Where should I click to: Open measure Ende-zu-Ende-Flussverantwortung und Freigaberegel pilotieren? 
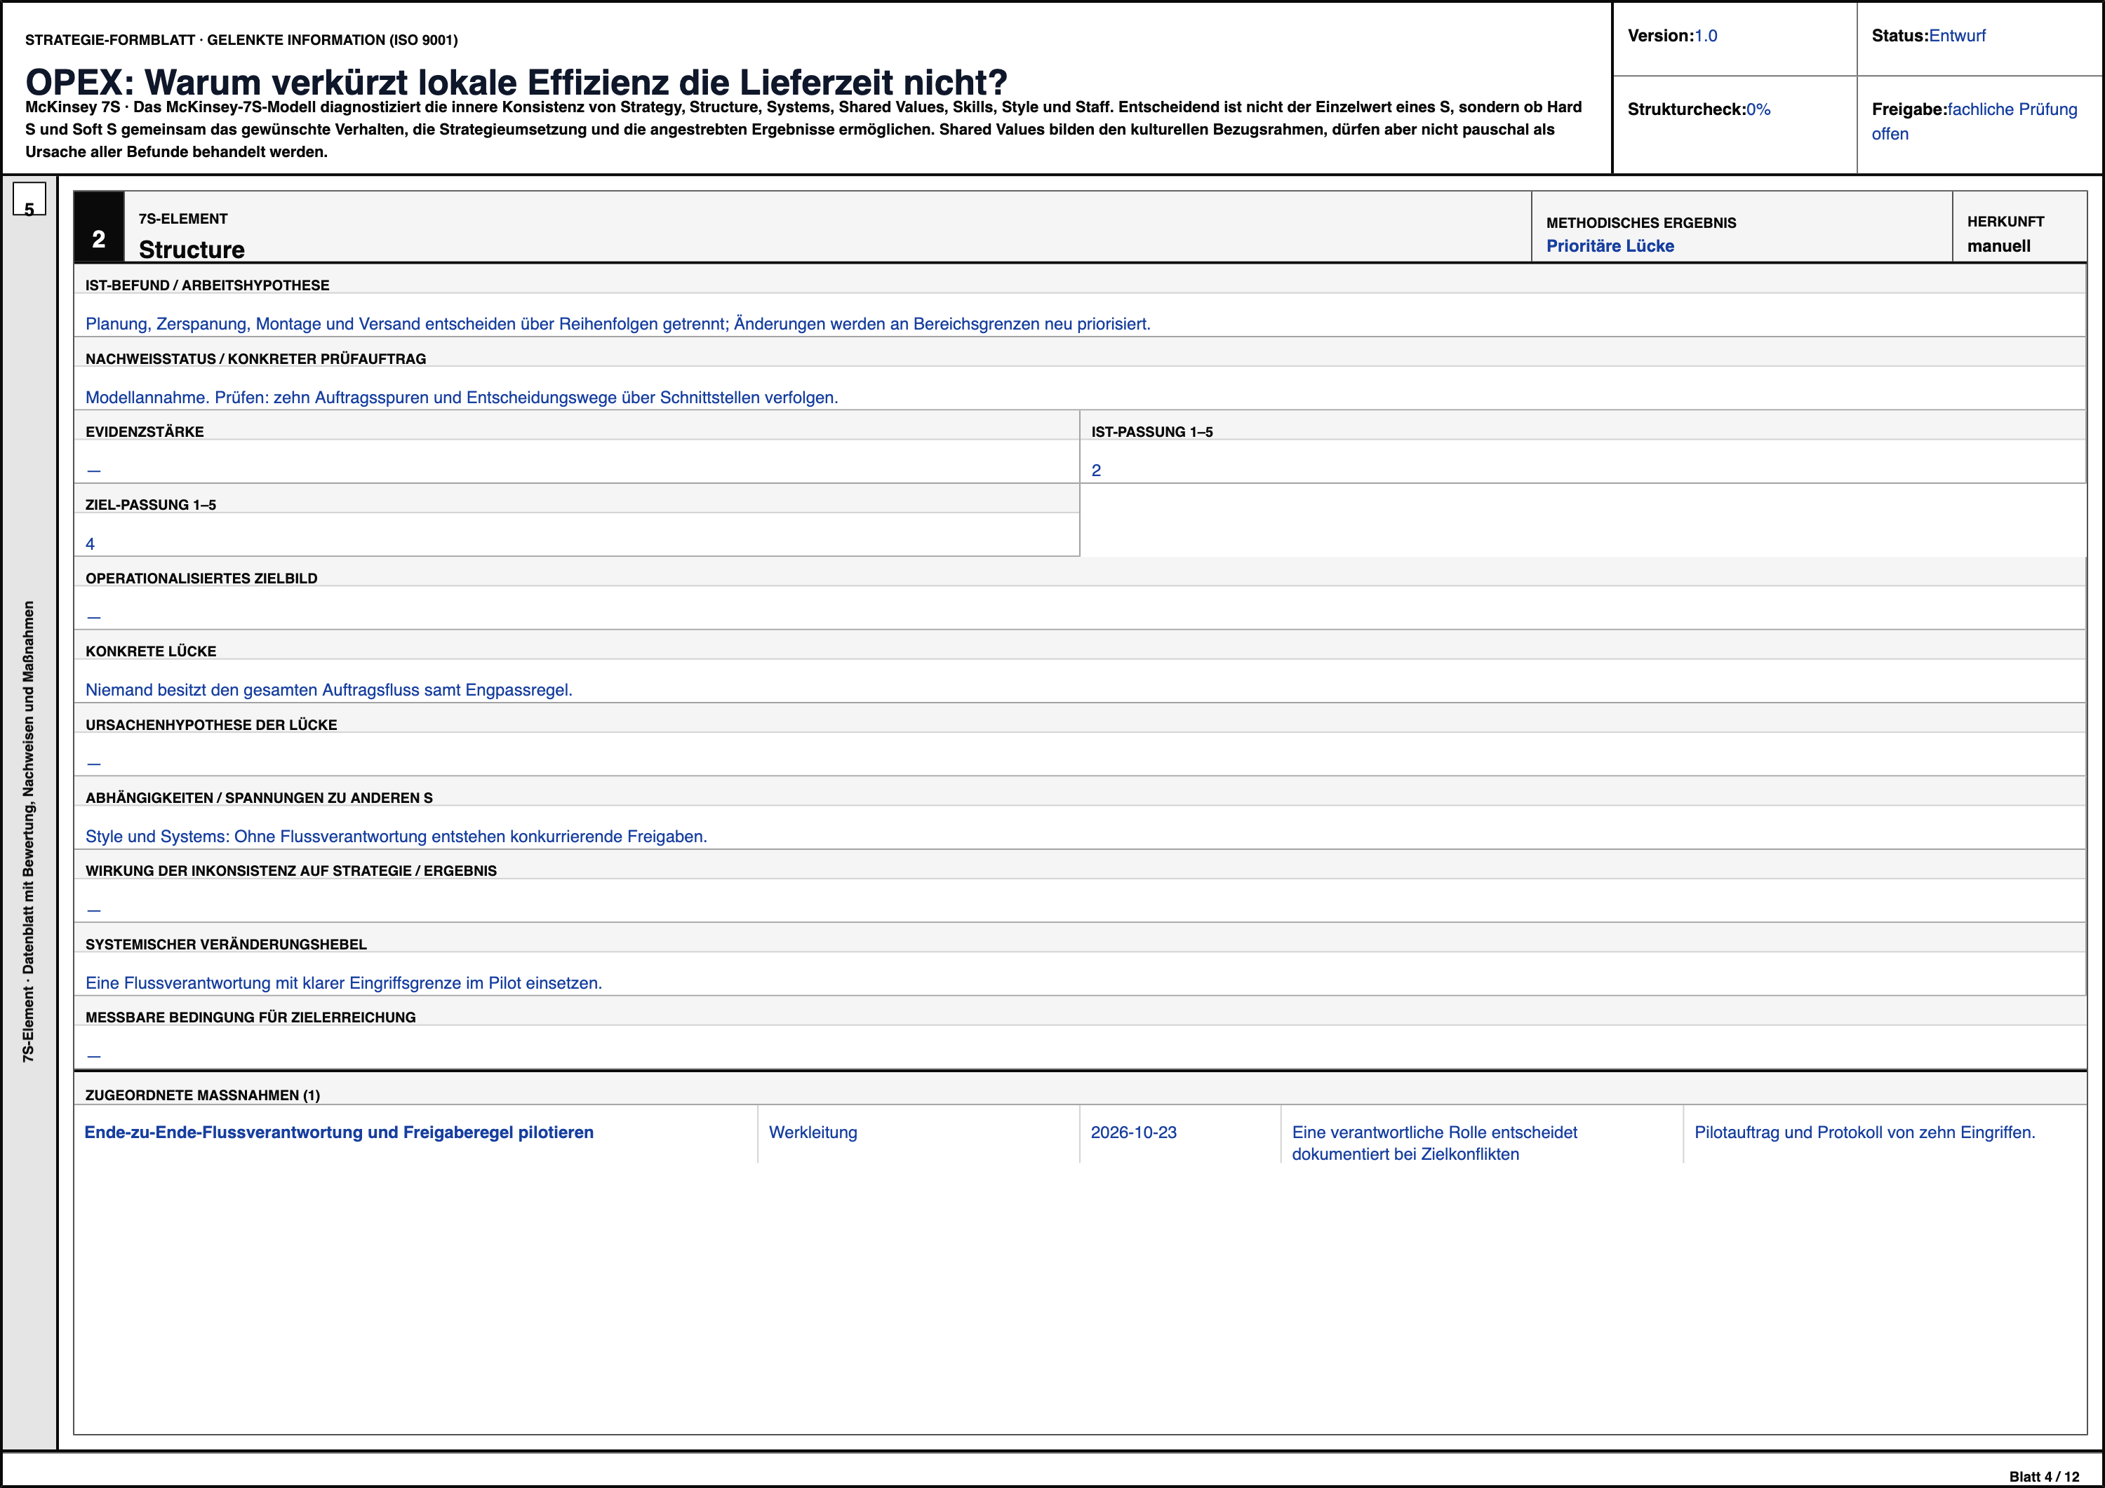(x=339, y=1132)
